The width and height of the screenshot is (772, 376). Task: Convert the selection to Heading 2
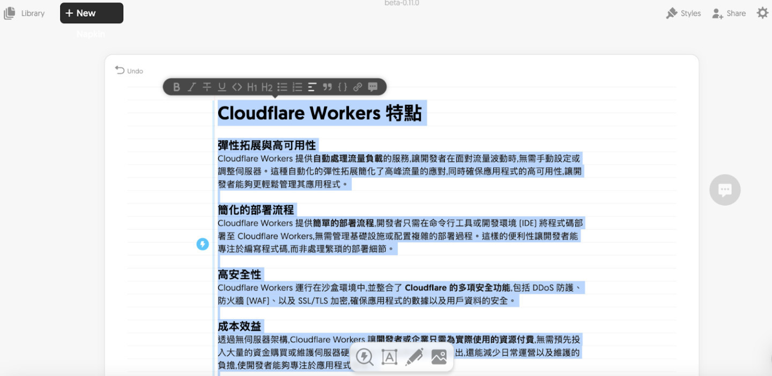pos(267,87)
